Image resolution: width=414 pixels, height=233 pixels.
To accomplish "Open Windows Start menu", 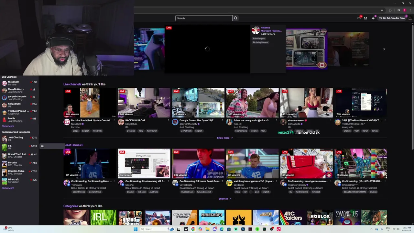I will [136, 229].
